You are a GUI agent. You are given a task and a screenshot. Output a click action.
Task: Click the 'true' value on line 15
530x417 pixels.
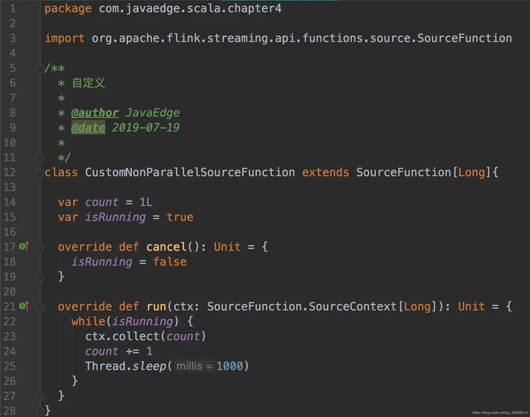180,217
